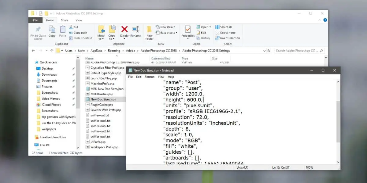Create a New folder from ribbon

(x=149, y=33)
